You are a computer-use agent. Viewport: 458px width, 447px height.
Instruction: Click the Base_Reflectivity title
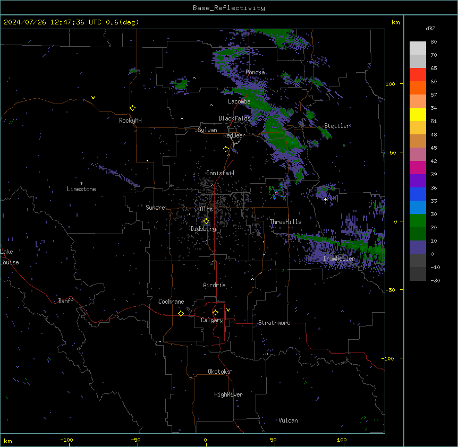(x=229, y=8)
